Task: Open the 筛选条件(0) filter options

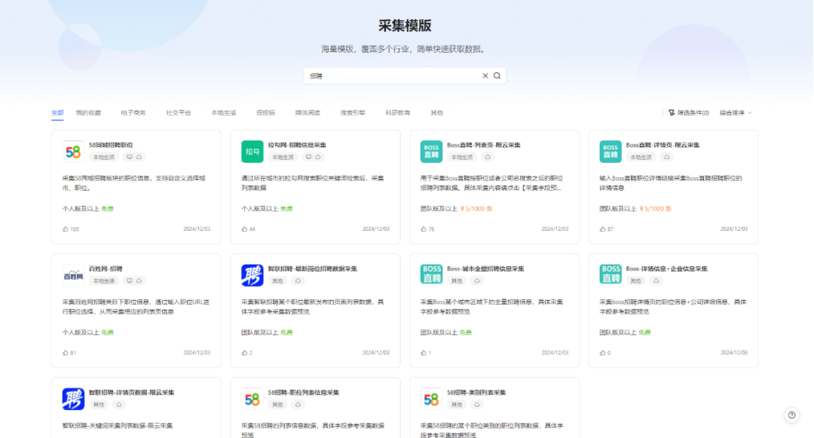Action: coord(688,113)
